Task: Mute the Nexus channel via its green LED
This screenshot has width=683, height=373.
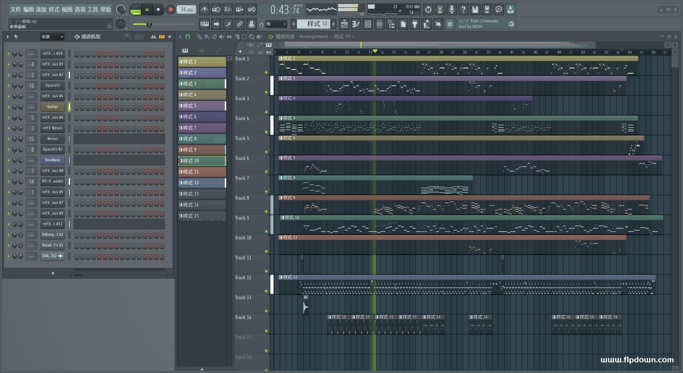Action: tap(9, 139)
